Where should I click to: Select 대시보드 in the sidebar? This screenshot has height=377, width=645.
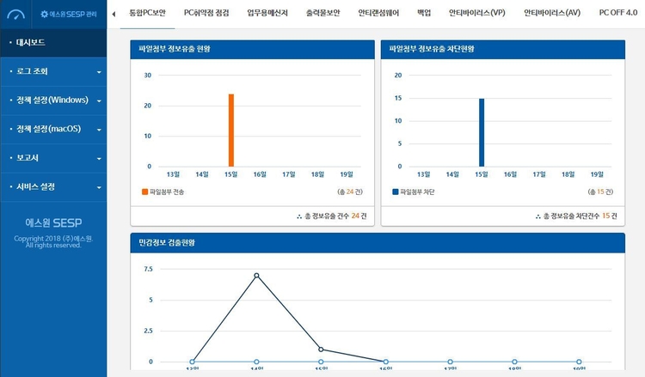pos(53,43)
